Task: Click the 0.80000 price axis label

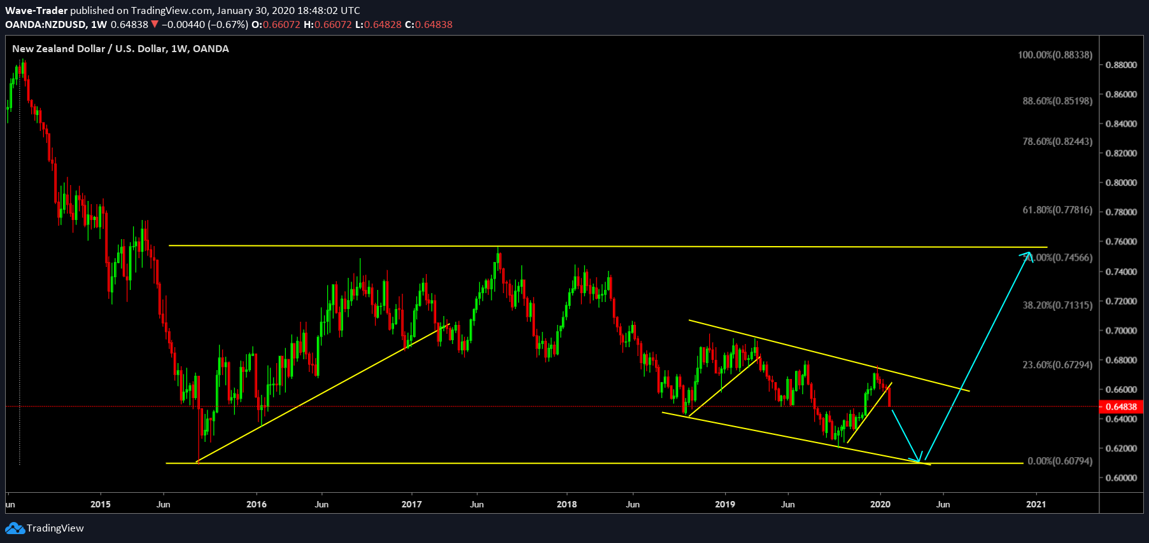Action: (x=1121, y=182)
